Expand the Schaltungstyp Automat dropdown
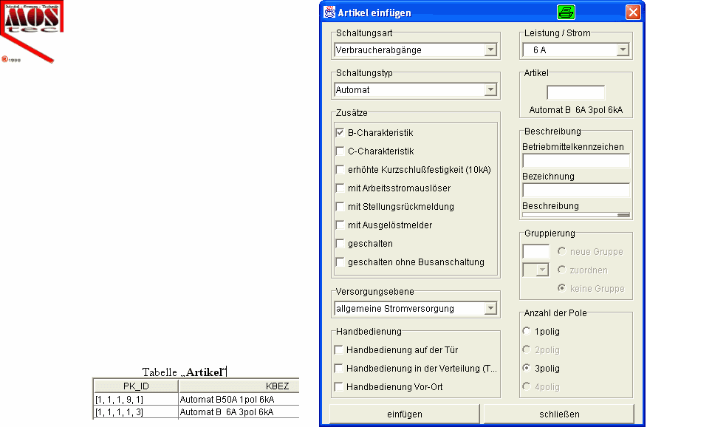The width and height of the screenshot is (712, 427). click(490, 90)
